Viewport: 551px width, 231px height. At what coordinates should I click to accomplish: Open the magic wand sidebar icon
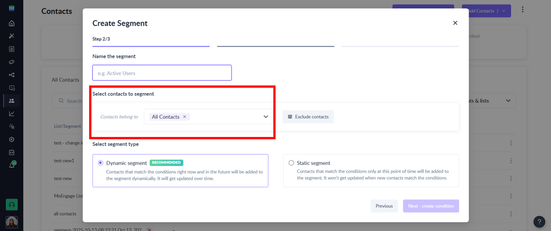[11, 36]
